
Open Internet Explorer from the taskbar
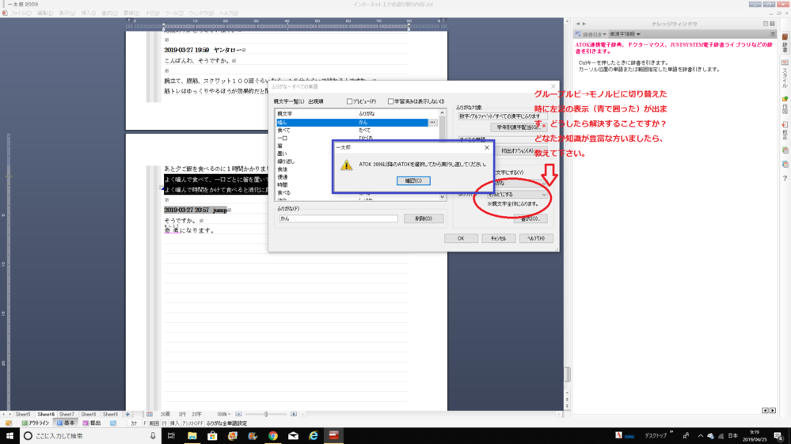click(x=314, y=436)
